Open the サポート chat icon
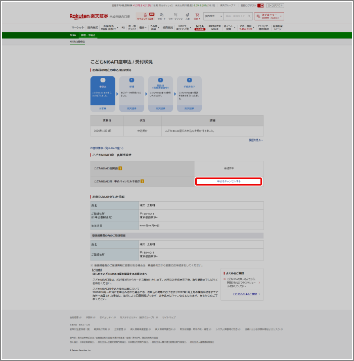The height and width of the screenshot is (361, 354). (x=161, y=15)
